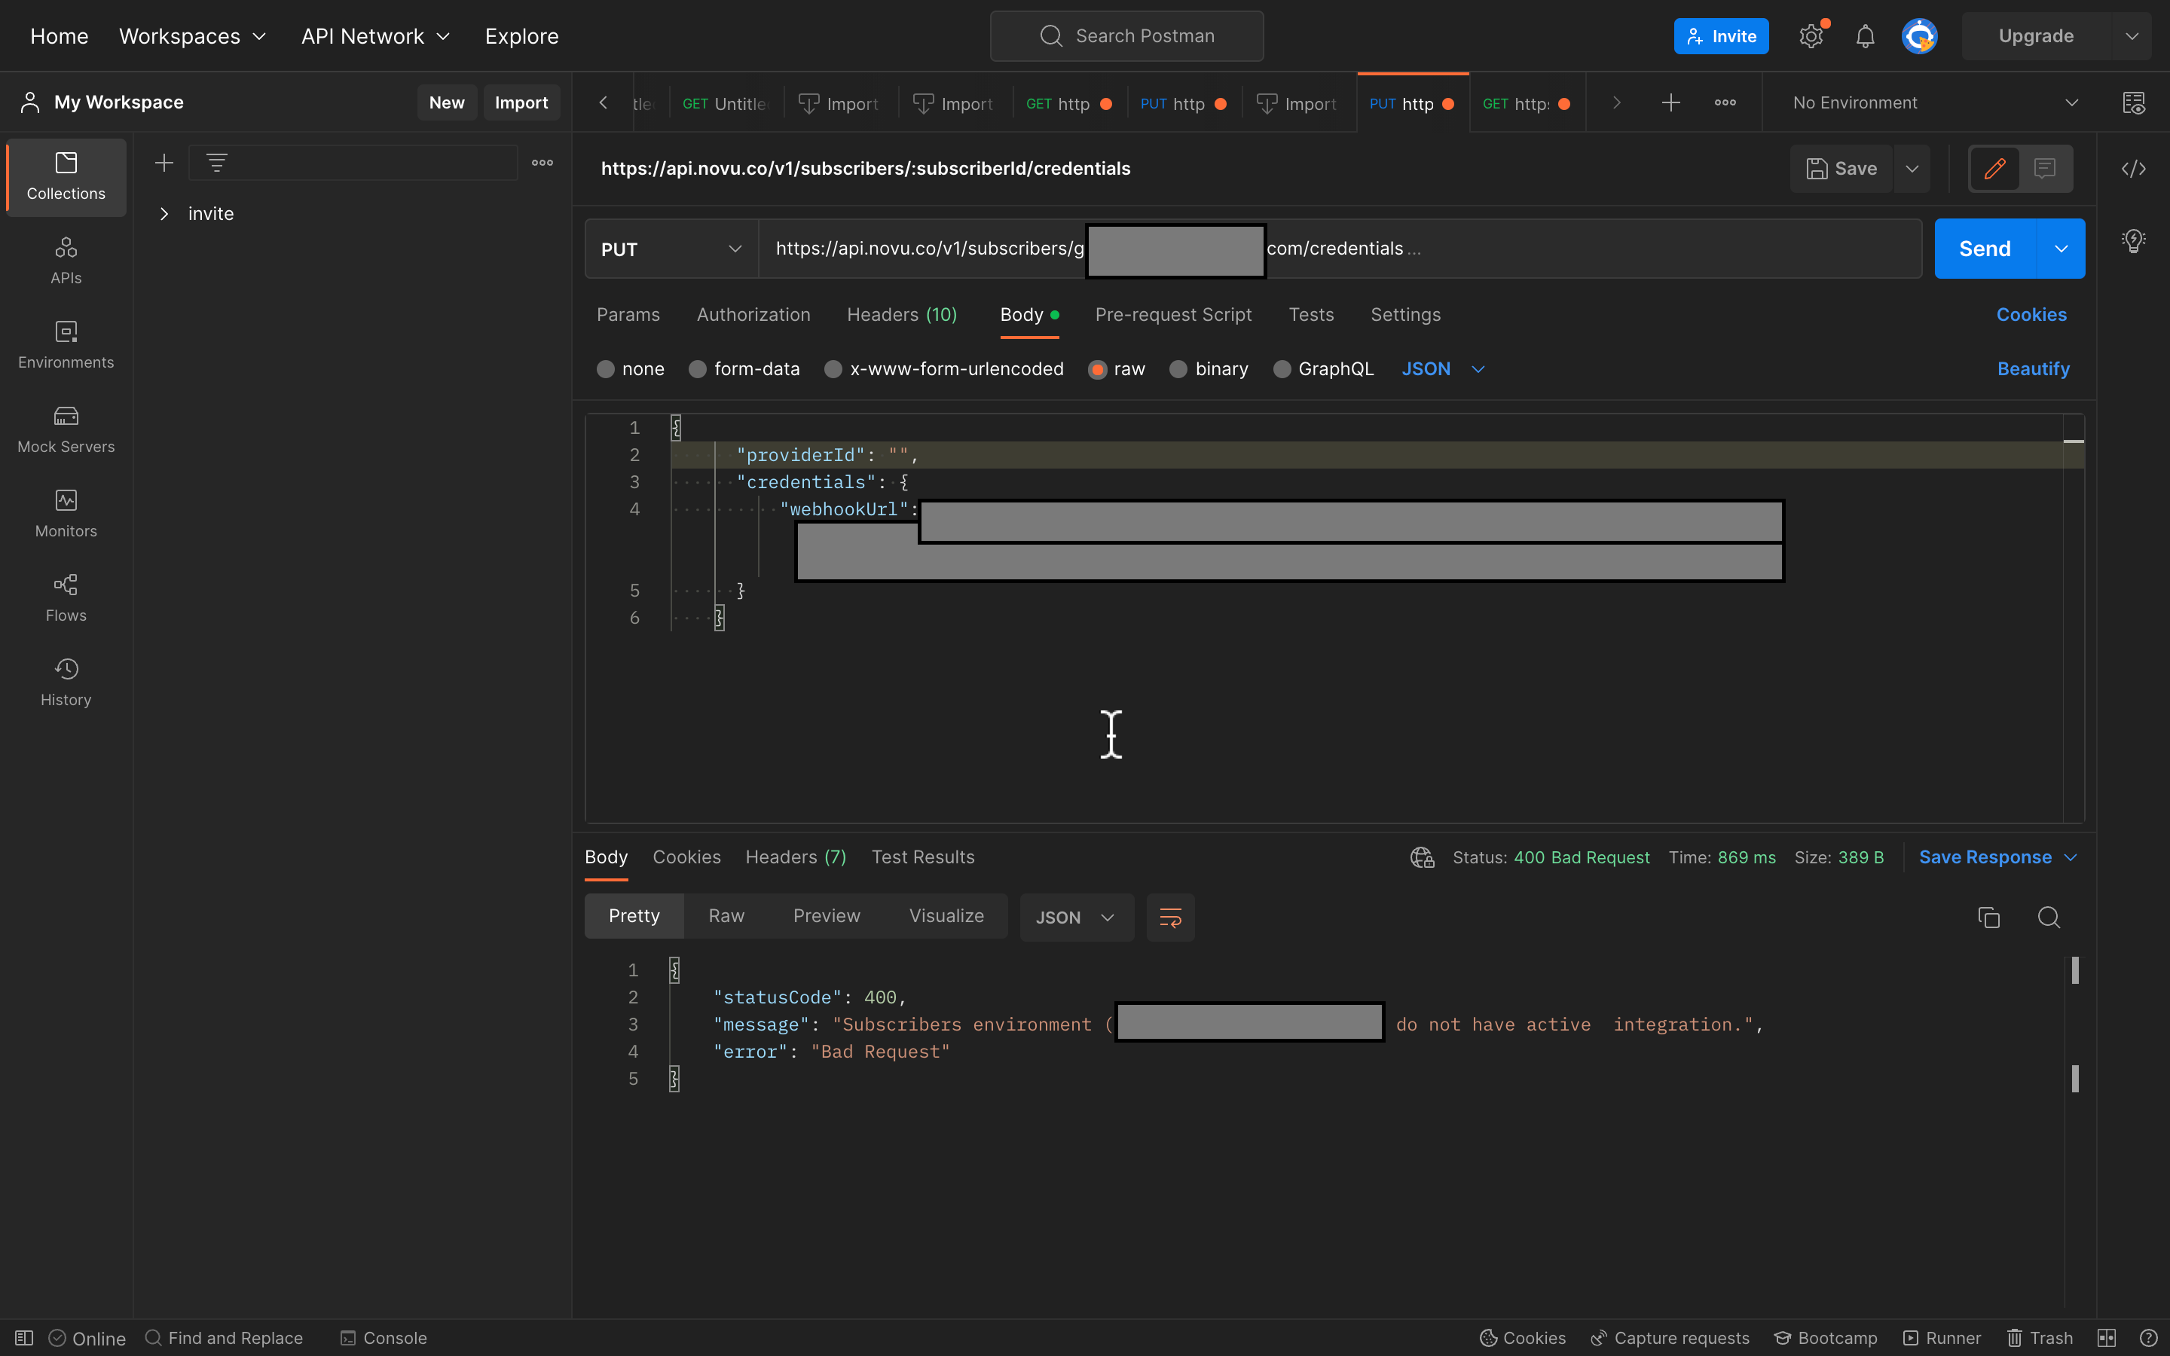Screen dimensions: 2170x1356
Task: Expand the invite collection
Action: pos(165,213)
